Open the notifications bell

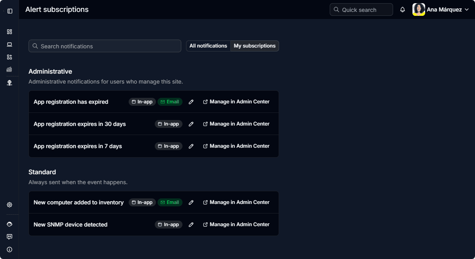pyautogui.click(x=403, y=10)
